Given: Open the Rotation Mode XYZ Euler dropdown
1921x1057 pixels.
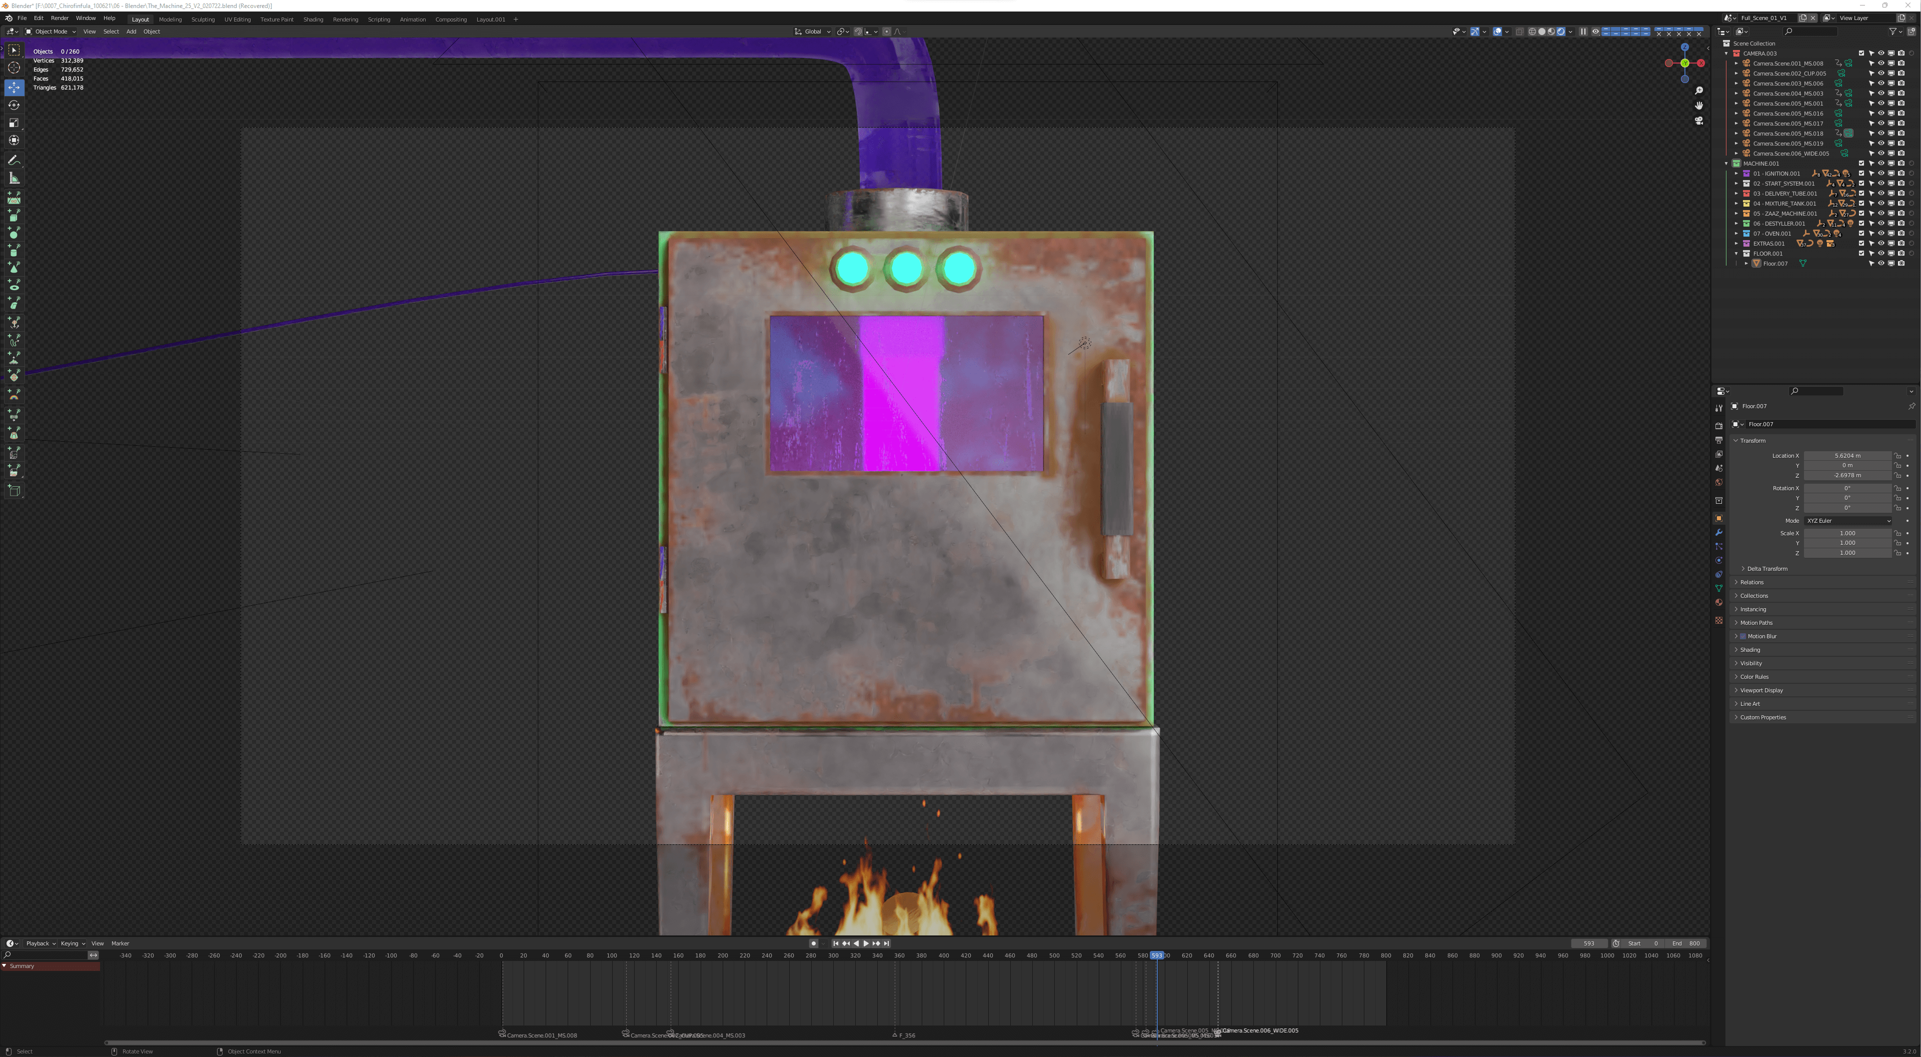Looking at the screenshot, I should (x=1847, y=521).
